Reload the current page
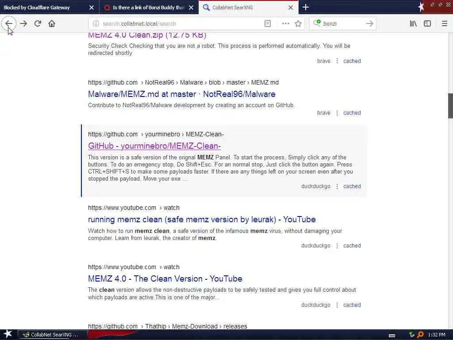 tap(38, 23)
